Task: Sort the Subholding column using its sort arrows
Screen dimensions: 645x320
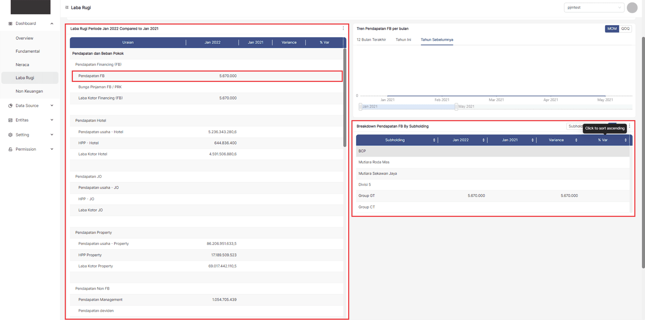Action: [434, 140]
